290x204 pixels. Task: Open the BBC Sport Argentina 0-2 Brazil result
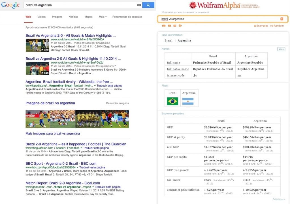(x=61, y=164)
